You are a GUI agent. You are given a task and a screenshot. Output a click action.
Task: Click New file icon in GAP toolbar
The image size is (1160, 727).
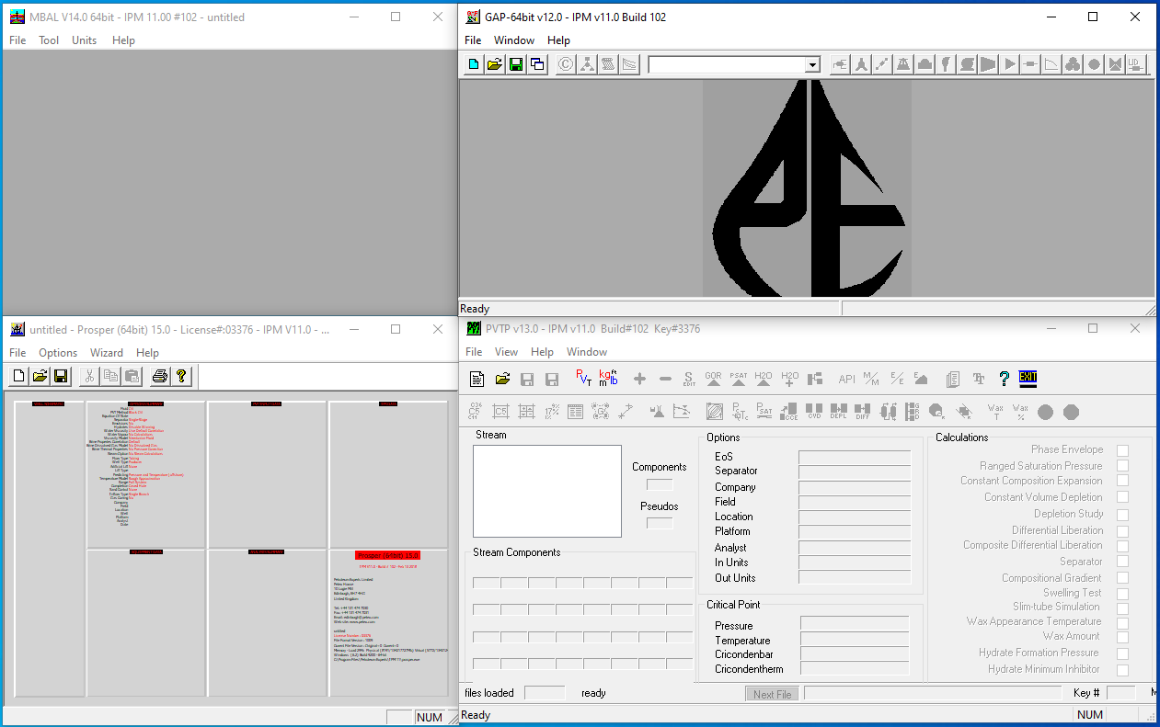pyautogui.click(x=474, y=64)
